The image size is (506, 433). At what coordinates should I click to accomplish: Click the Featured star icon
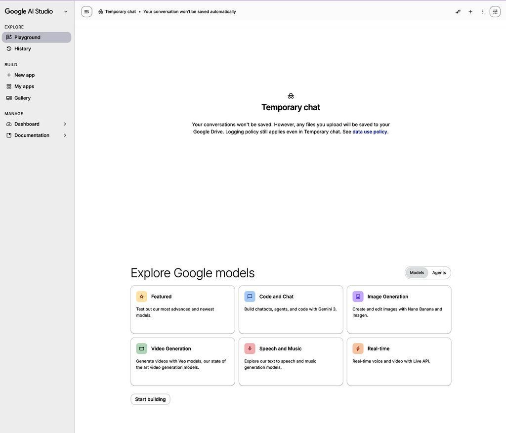tap(141, 297)
